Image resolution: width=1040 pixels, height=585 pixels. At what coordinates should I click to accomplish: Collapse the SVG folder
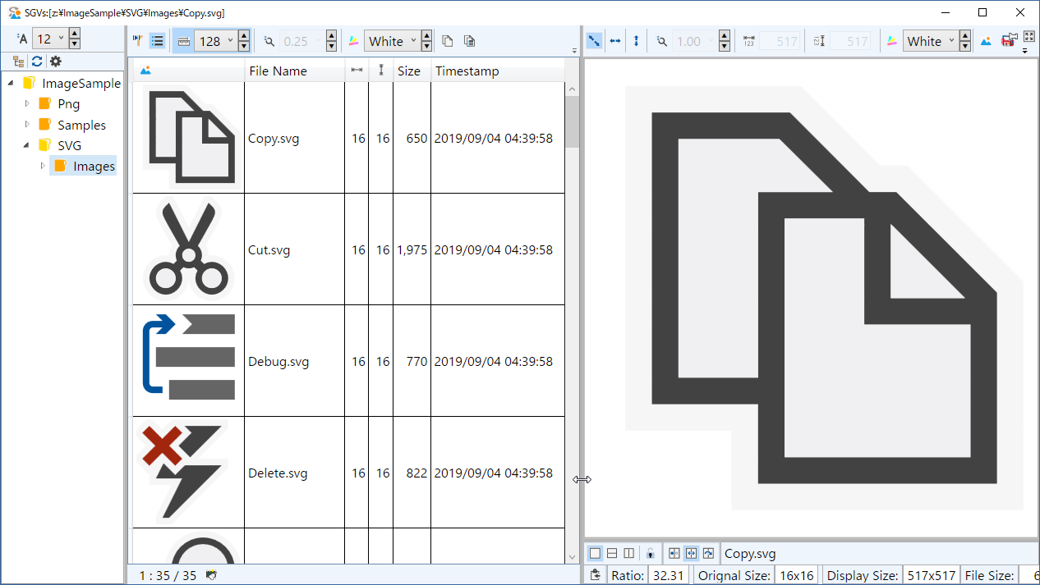[27, 145]
